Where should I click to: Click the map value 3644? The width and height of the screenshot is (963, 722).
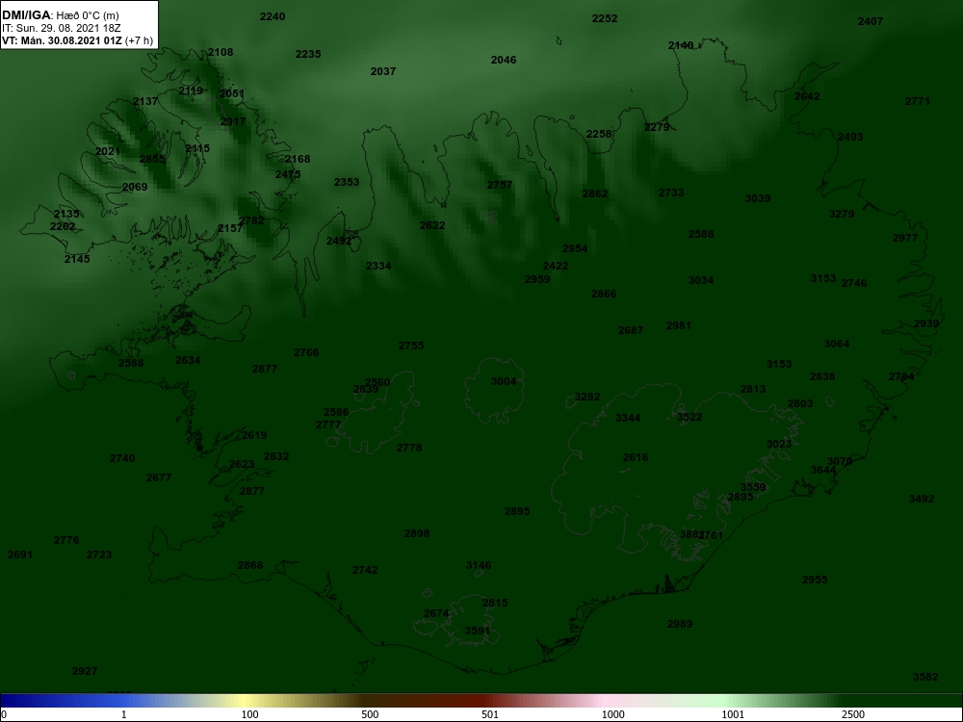tap(823, 471)
